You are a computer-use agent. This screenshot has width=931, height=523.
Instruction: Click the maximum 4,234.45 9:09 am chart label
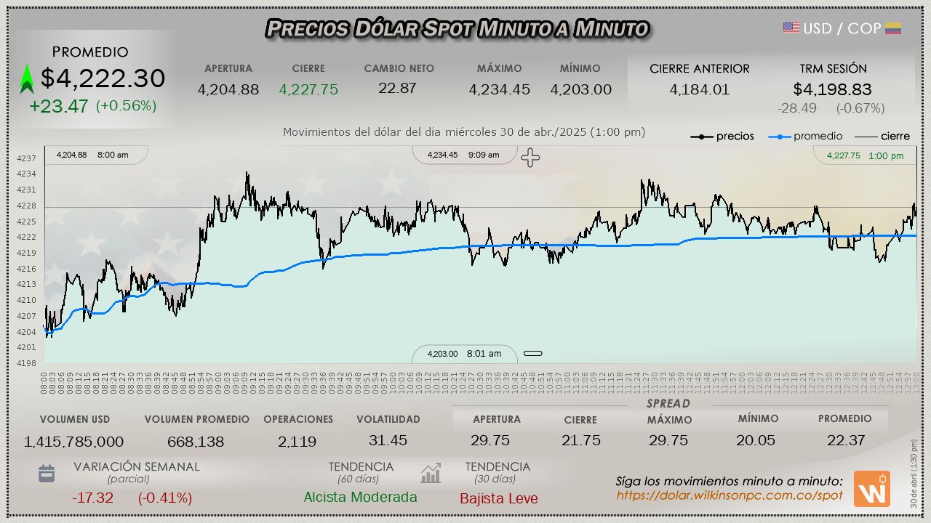click(463, 155)
